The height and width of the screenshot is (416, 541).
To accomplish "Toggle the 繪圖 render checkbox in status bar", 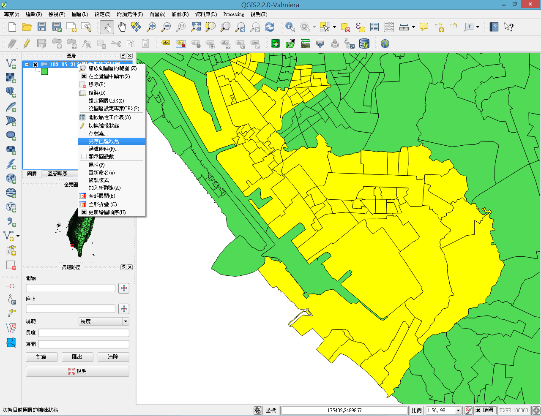I will tap(478, 410).
